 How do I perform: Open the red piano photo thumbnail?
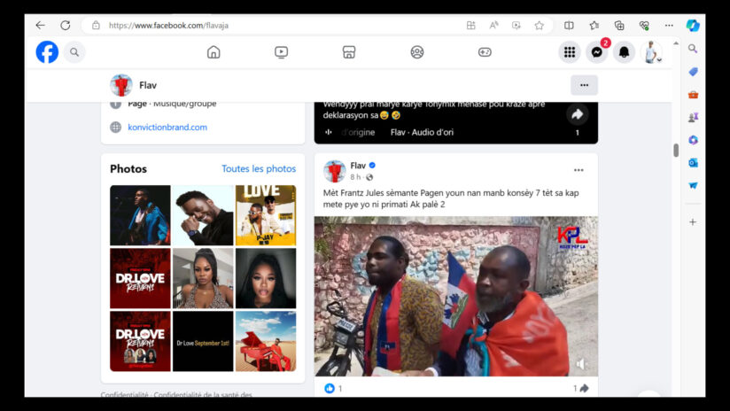point(266,341)
